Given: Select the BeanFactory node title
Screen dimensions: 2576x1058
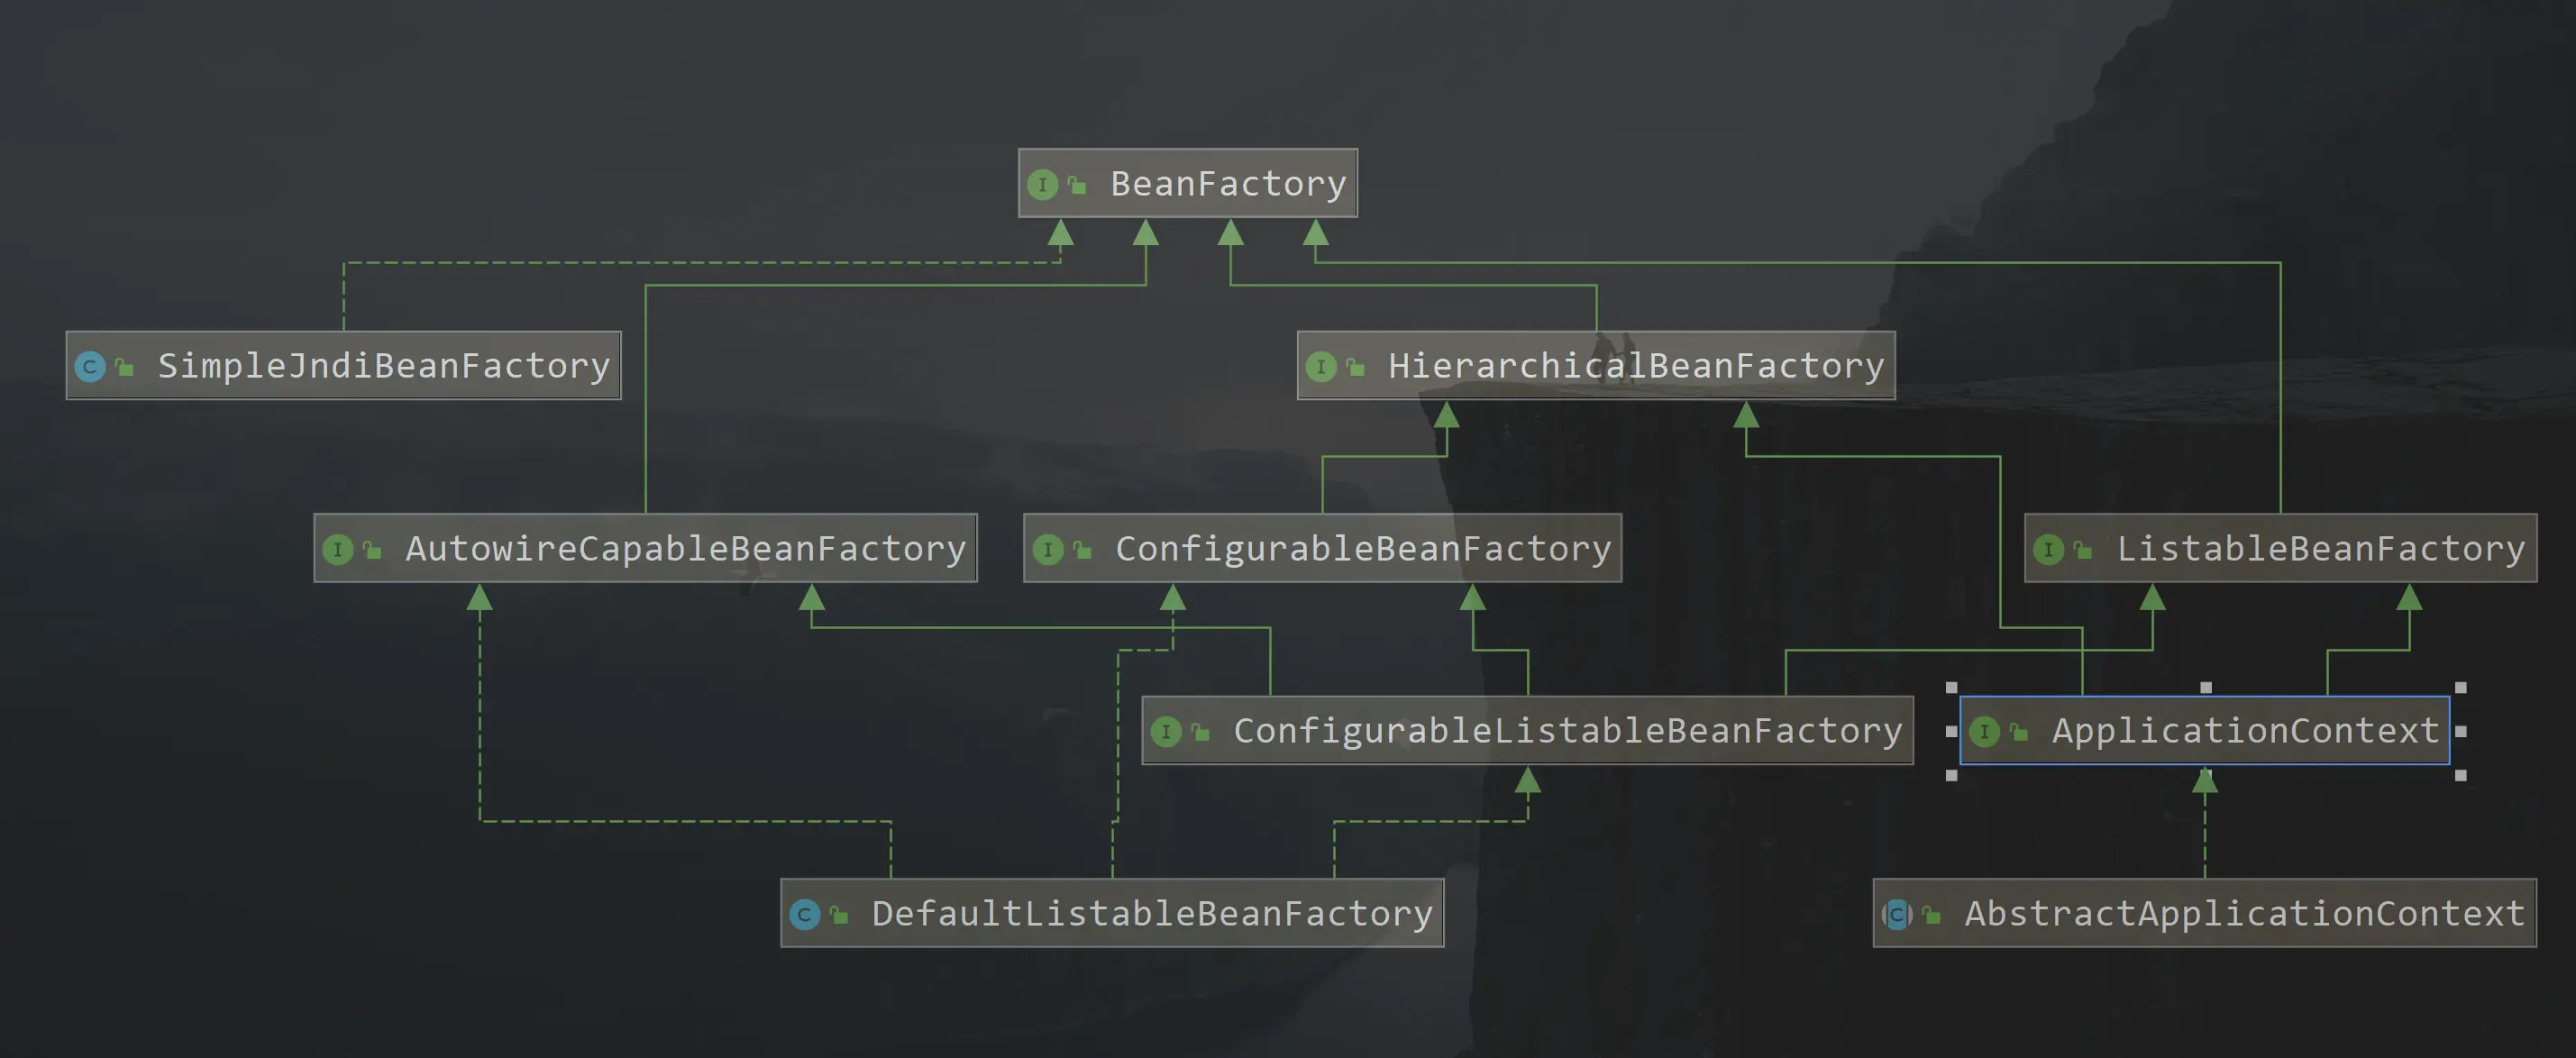Looking at the screenshot, I should click(1228, 183).
